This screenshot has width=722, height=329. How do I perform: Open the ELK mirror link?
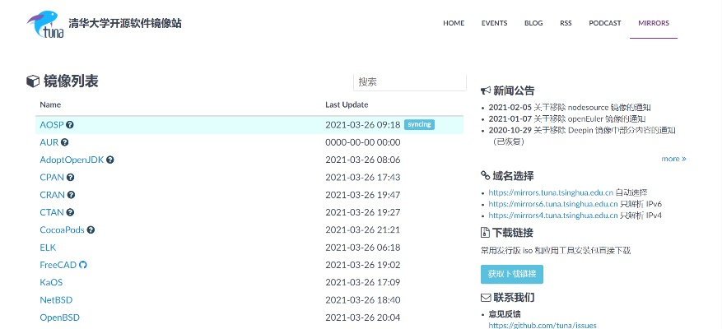click(48, 248)
